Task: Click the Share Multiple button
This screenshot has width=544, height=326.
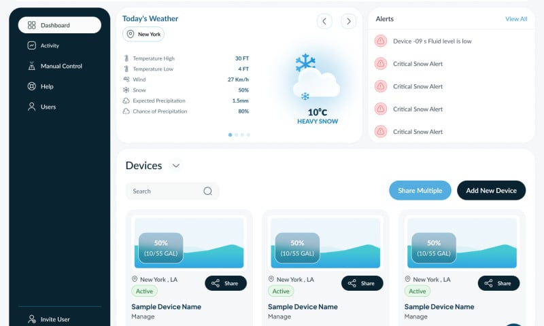Action: [x=420, y=191]
